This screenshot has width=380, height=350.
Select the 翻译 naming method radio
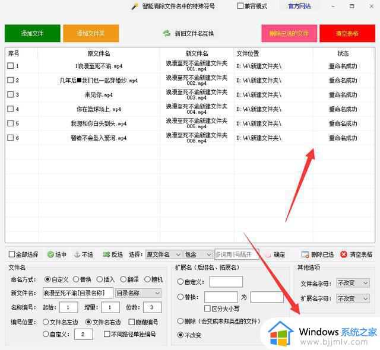pyautogui.click(x=123, y=279)
